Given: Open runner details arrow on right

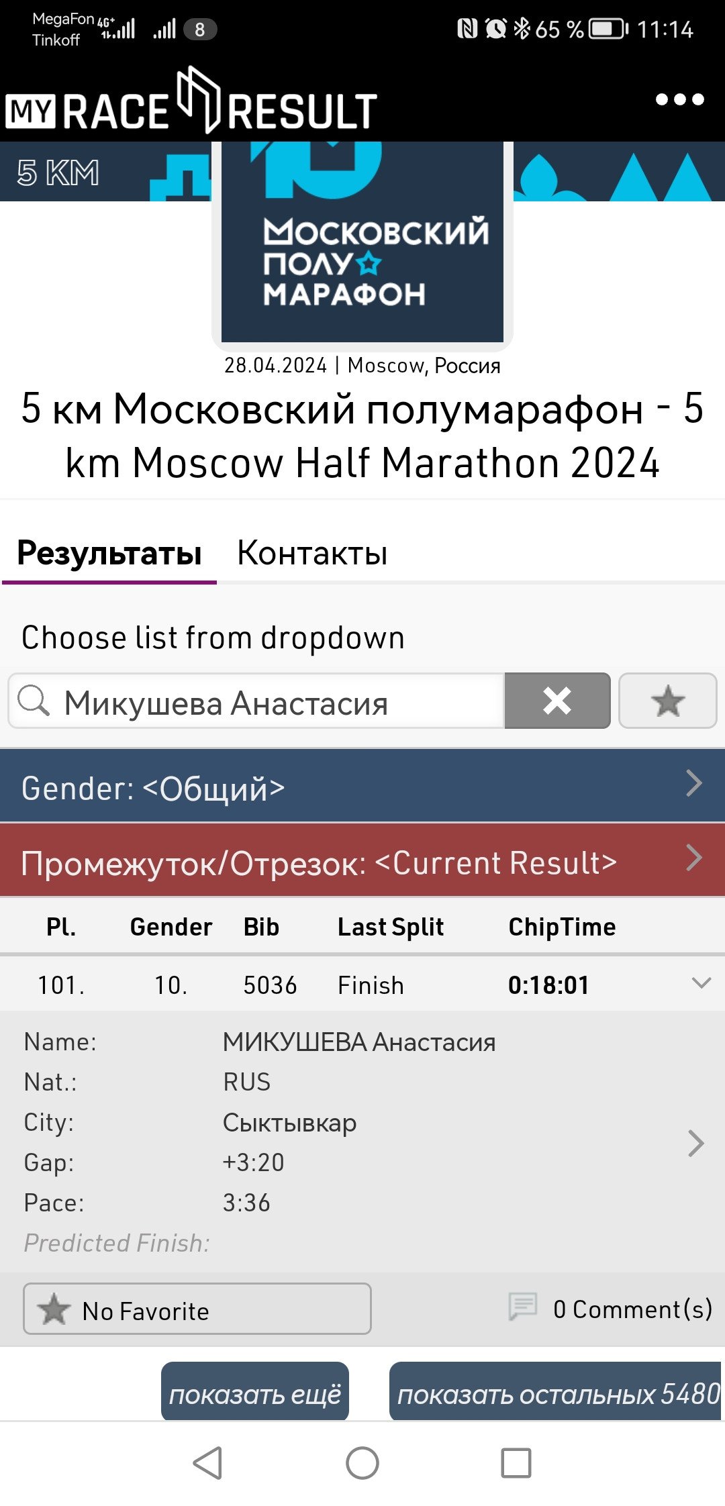Looking at the screenshot, I should pyautogui.click(x=696, y=1143).
